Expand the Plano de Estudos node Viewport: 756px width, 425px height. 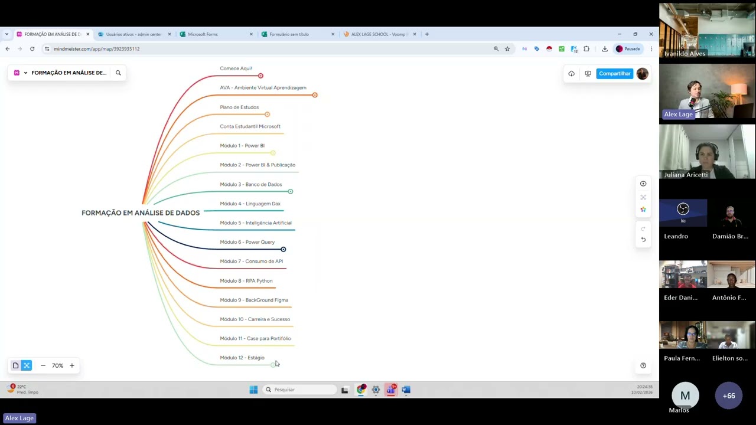[x=268, y=115]
